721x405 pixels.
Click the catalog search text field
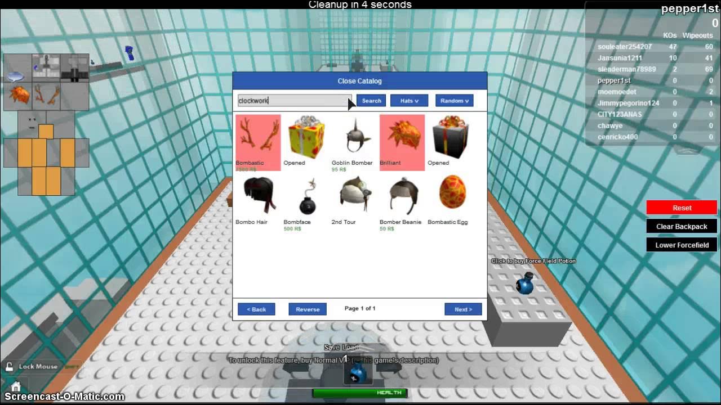(295, 101)
